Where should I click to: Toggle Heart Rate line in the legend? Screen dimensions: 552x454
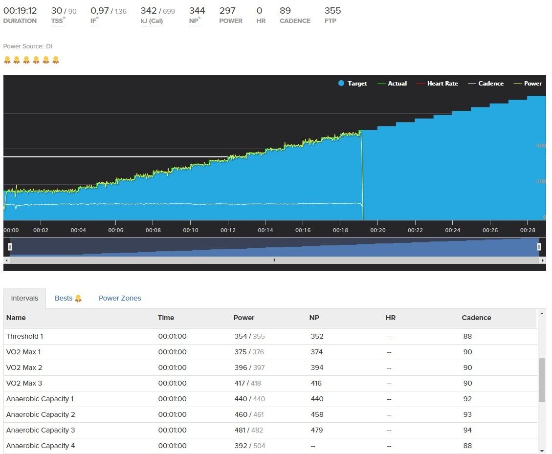pos(438,84)
